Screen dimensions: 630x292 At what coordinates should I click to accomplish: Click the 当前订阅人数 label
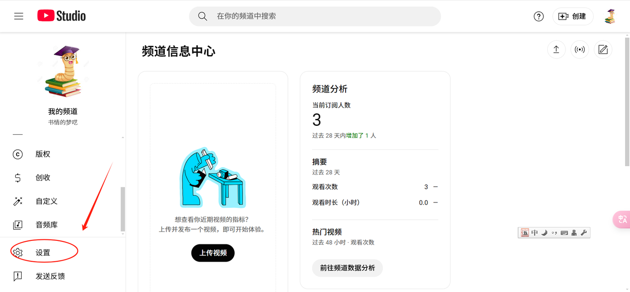coord(331,105)
